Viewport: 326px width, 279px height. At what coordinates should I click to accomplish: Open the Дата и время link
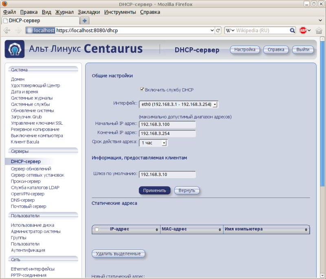coord(24,92)
